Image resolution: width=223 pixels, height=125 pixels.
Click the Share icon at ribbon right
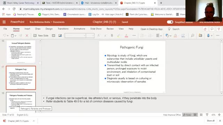tap(205, 29)
